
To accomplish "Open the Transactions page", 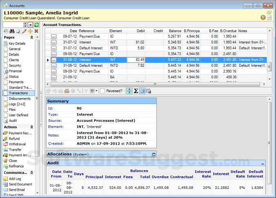I will pyautogui.click(x=18, y=93).
